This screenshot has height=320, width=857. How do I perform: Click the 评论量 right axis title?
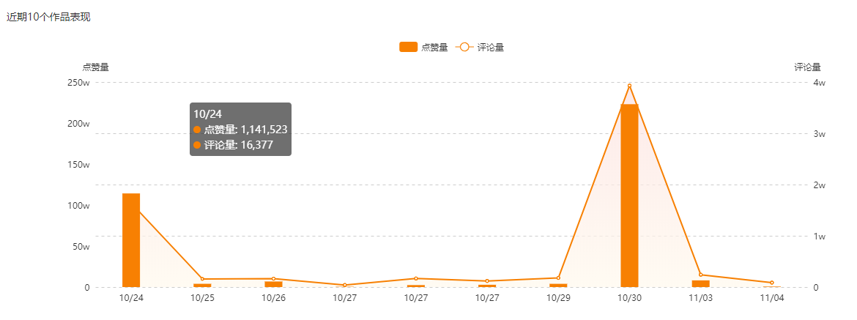[807, 67]
